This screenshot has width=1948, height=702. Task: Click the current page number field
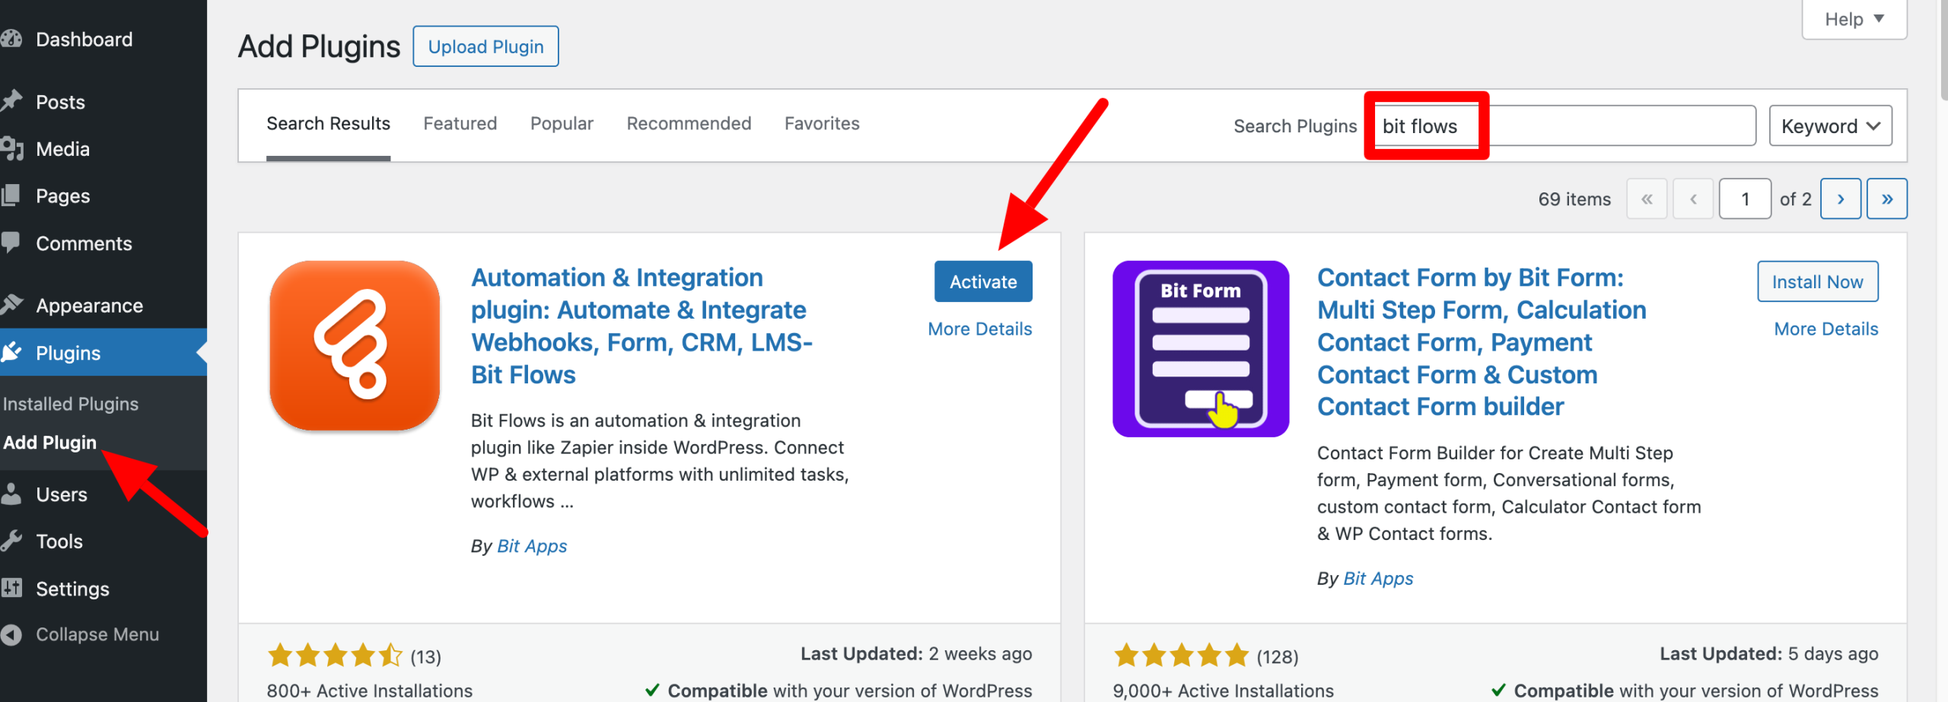click(1745, 199)
